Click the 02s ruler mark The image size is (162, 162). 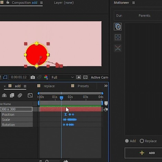click(70, 97)
